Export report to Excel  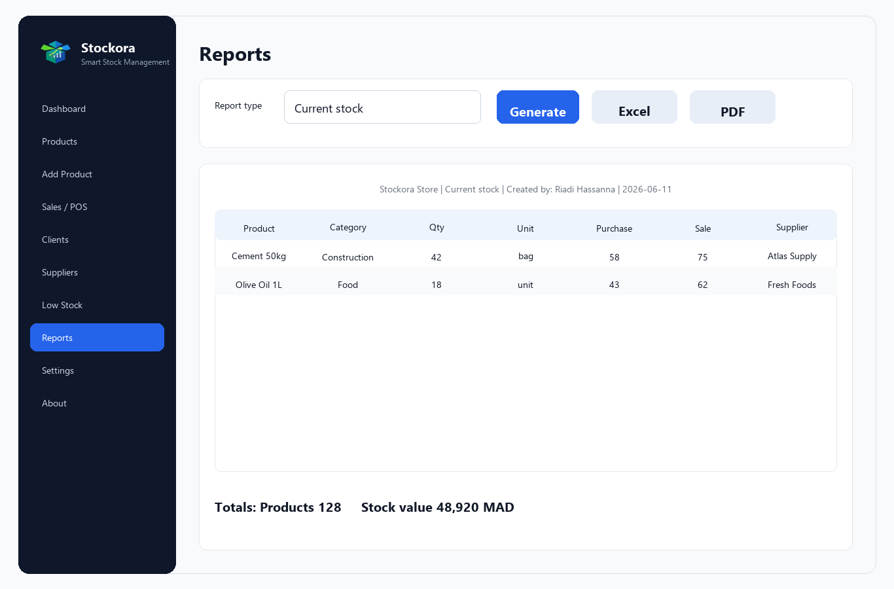634,107
